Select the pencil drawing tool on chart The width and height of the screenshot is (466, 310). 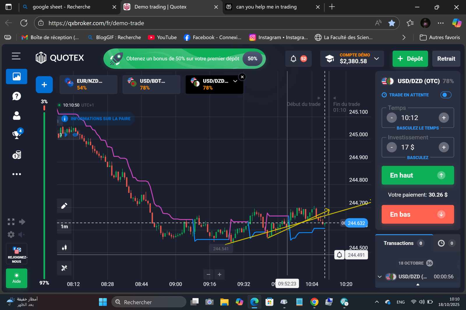tap(64, 206)
